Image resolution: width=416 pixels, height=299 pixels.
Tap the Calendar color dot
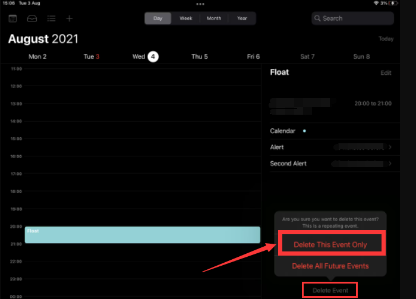pos(304,131)
